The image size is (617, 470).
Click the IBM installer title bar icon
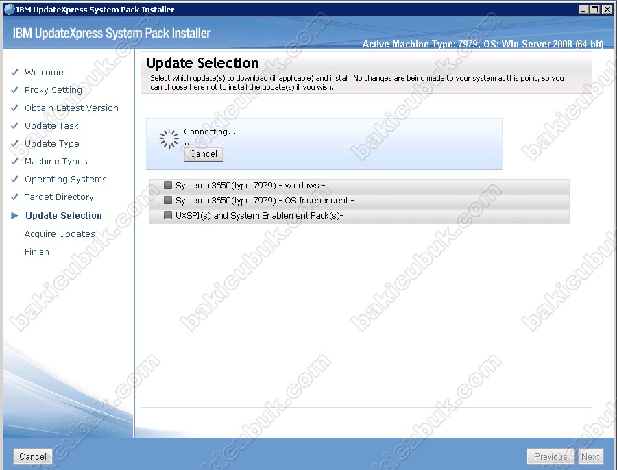(x=8, y=10)
